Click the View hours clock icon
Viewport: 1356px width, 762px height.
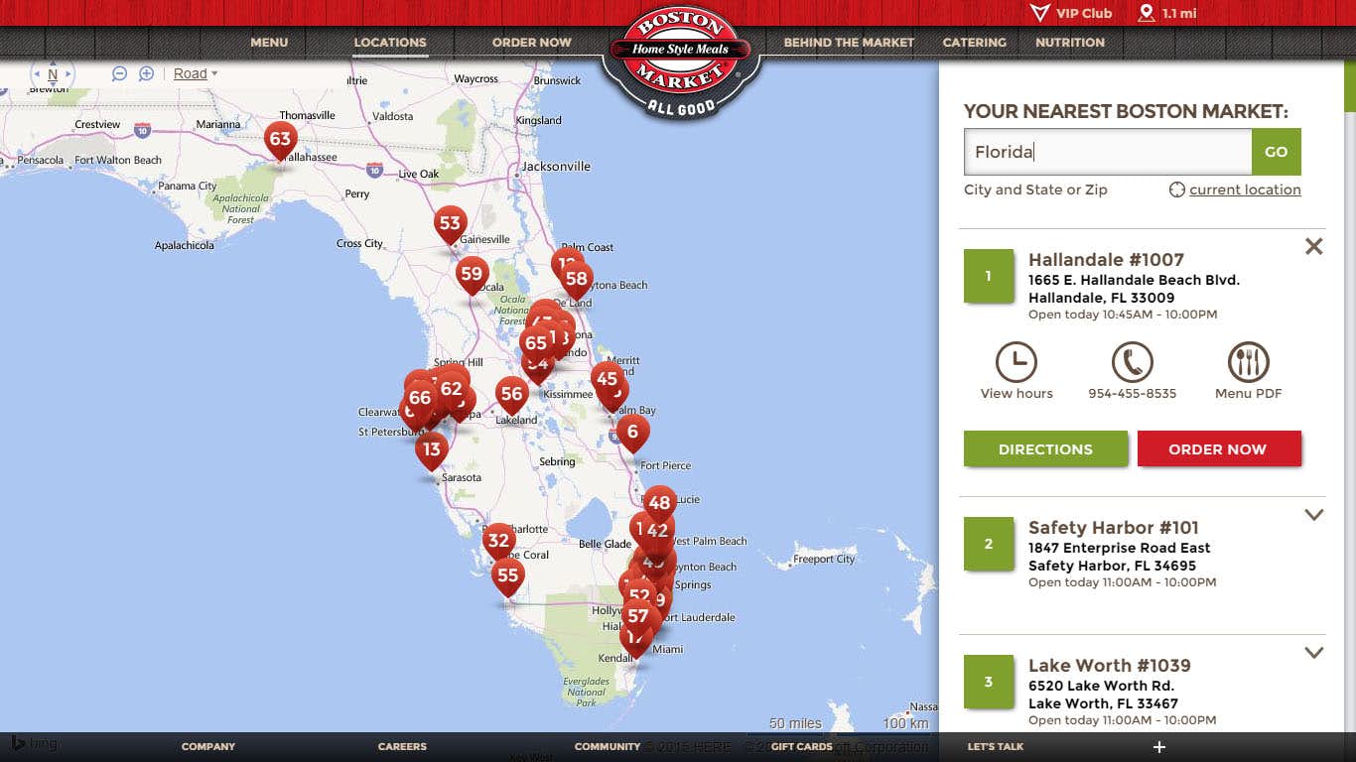(x=1016, y=362)
